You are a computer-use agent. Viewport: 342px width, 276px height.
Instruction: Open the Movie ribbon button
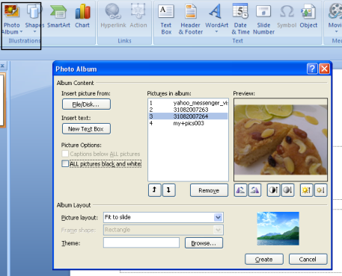(335, 19)
